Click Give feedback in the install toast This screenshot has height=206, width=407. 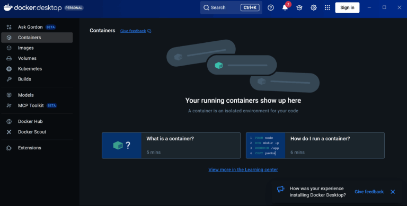pos(369,192)
